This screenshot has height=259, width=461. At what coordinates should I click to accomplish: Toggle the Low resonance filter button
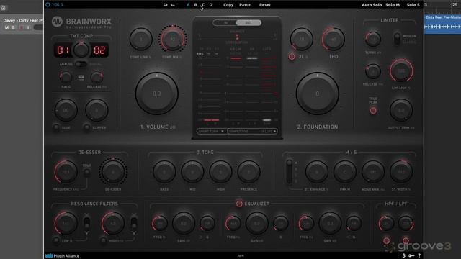[x=56, y=240]
